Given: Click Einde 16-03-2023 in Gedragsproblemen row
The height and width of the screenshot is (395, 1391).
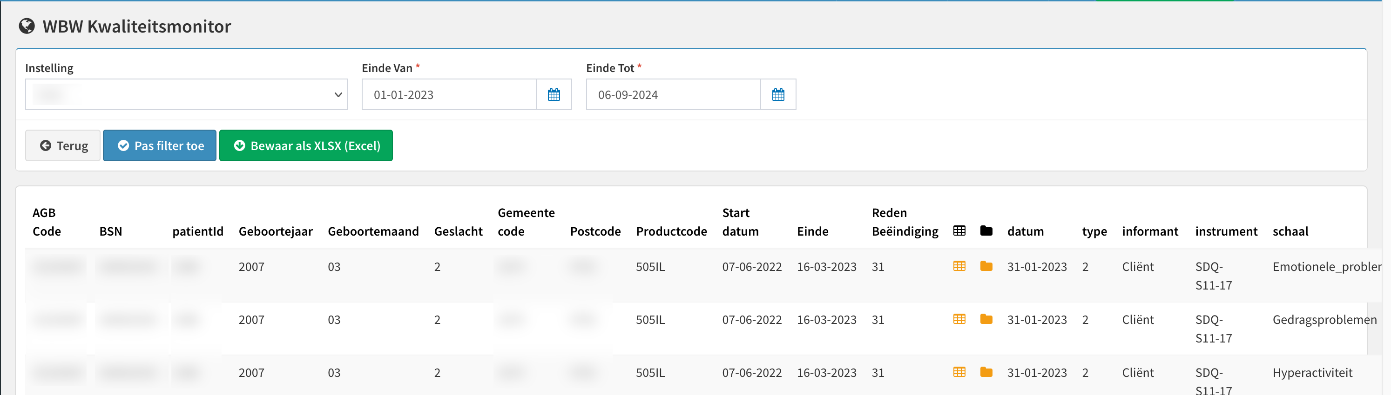Looking at the screenshot, I should [827, 320].
